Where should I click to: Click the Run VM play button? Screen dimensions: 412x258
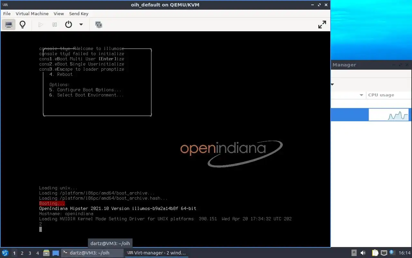(41, 25)
